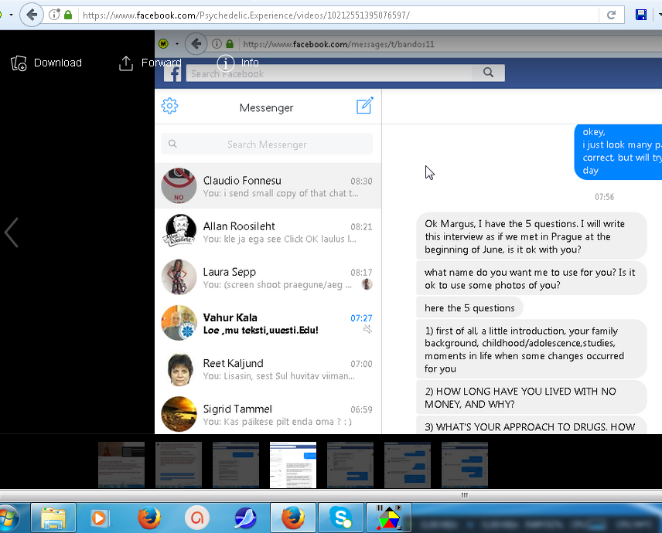
Task: Click the small seen avatar on Laura Sepp row
Action: (x=367, y=284)
